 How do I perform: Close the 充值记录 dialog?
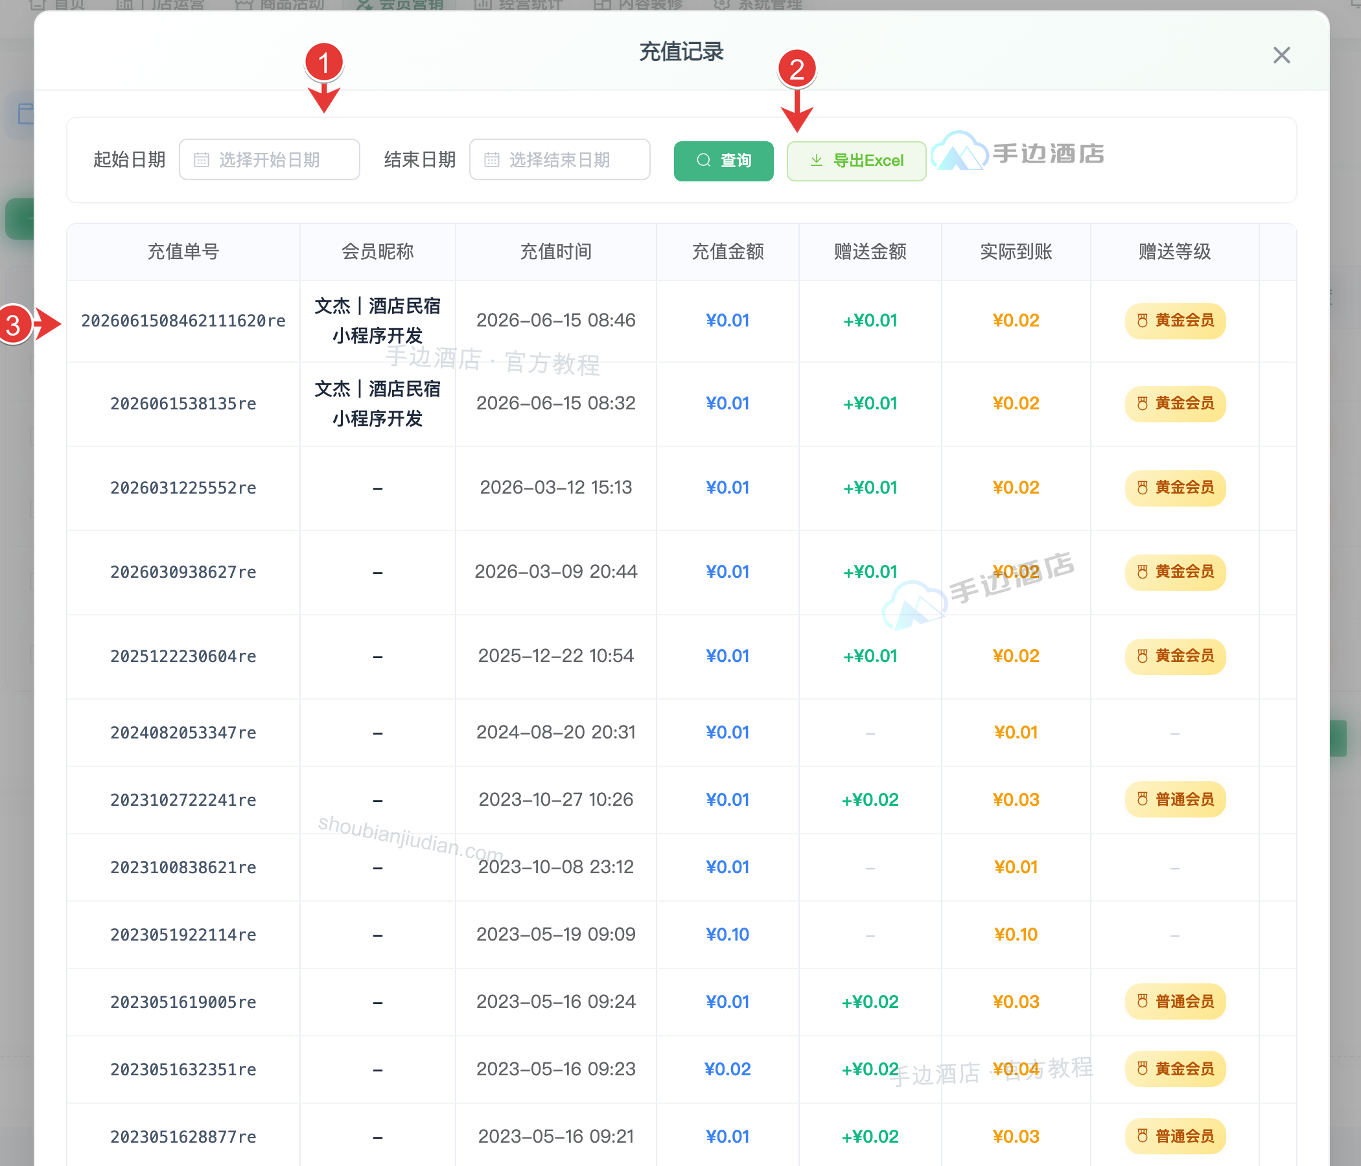point(1281,55)
